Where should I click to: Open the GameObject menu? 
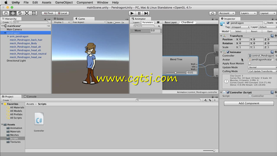(64, 2)
